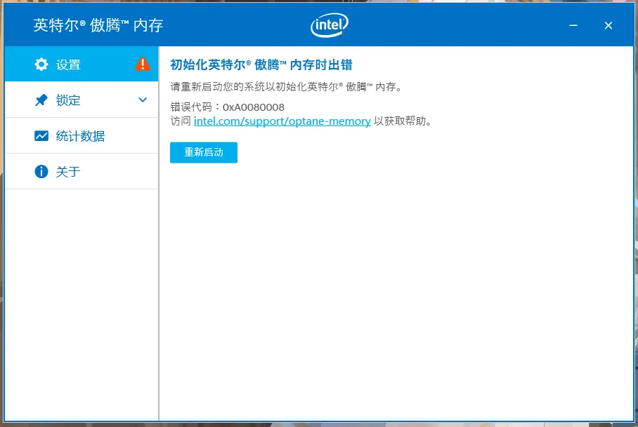Click the gear icon beside 设置
This screenshot has height=427, width=638.
(41, 65)
